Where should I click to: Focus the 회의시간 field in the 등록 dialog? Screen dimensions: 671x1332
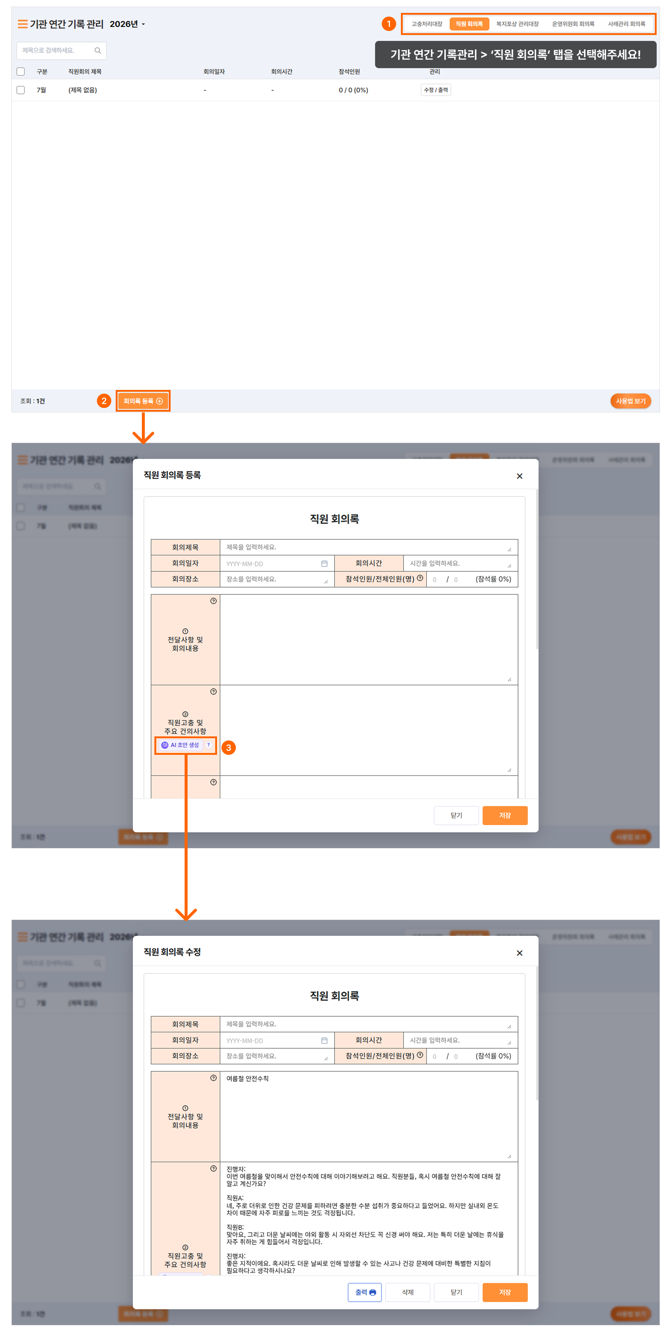pyautogui.click(x=460, y=563)
